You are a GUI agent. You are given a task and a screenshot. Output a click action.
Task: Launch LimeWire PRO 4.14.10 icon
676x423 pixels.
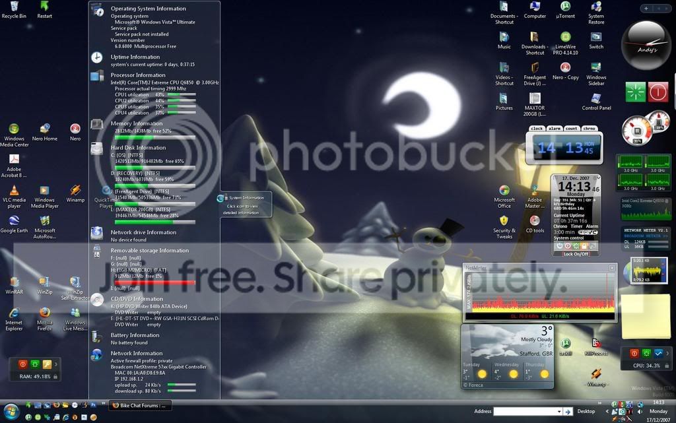click(x=565, y=44)
